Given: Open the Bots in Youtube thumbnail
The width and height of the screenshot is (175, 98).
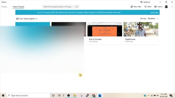Looking at the screenshot, I should [105, 29].
